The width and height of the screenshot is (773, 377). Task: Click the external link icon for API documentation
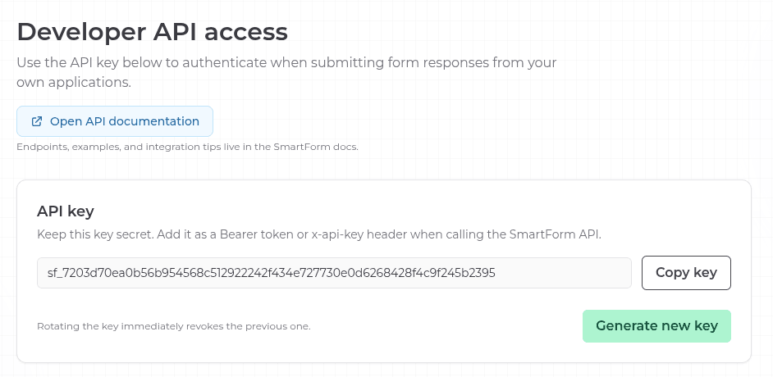coord(37,121)
